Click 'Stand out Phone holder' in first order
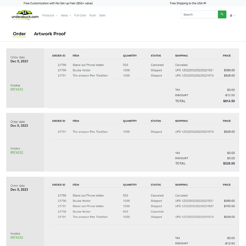246x246 pixels. click(89, 65)
